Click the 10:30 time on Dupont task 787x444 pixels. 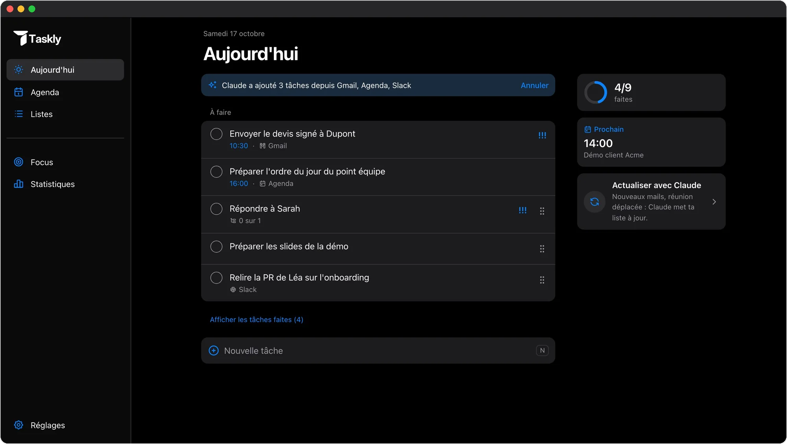[x=239, y=146]
